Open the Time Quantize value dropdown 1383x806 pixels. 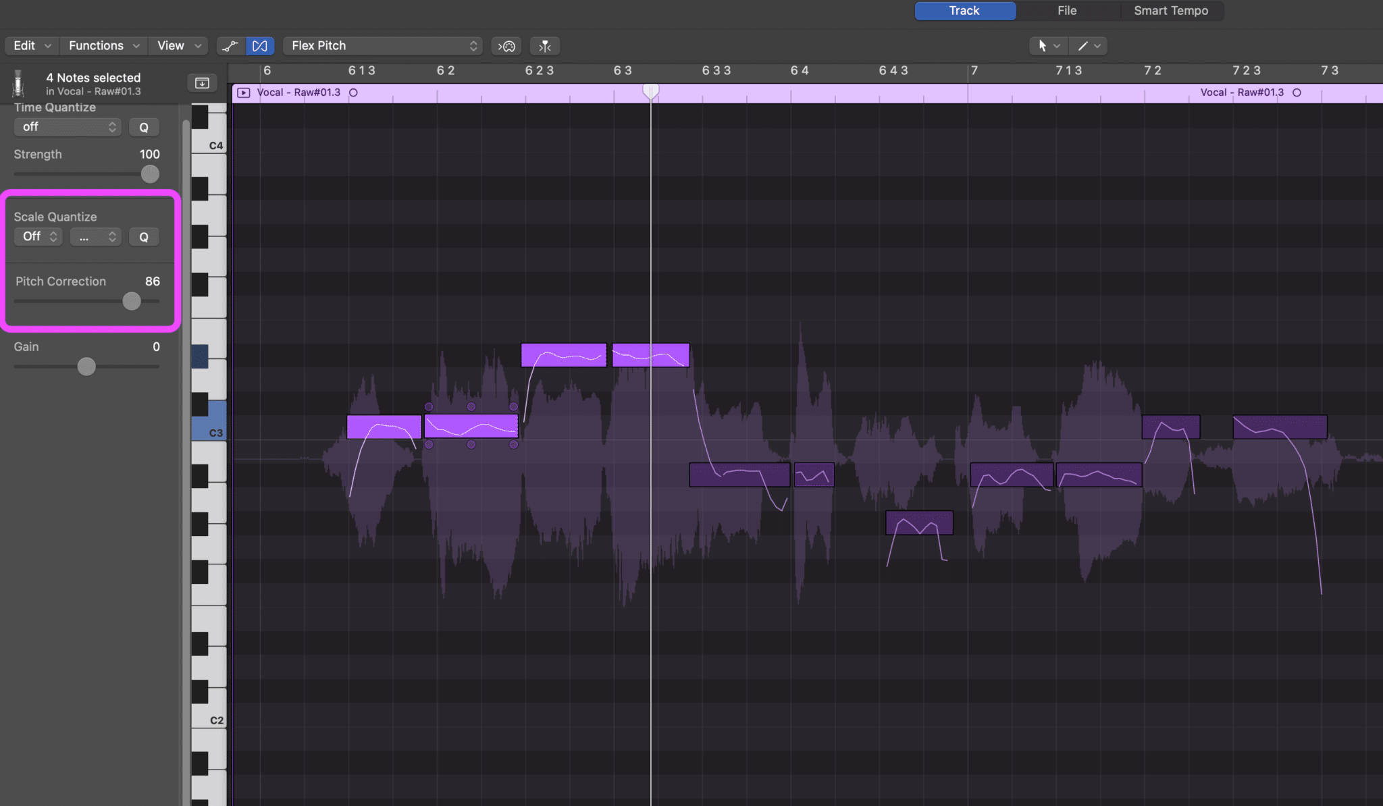[x=67, y=126]
